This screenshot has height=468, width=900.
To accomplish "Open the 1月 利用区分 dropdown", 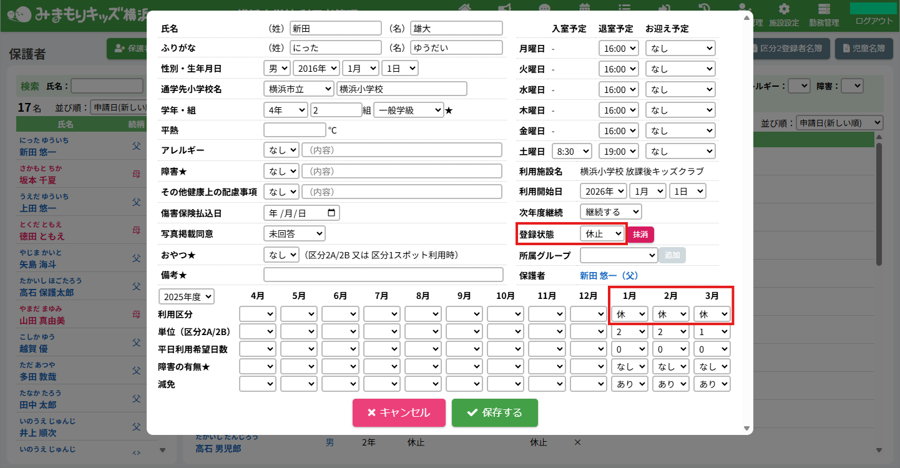I will point(629,314).
